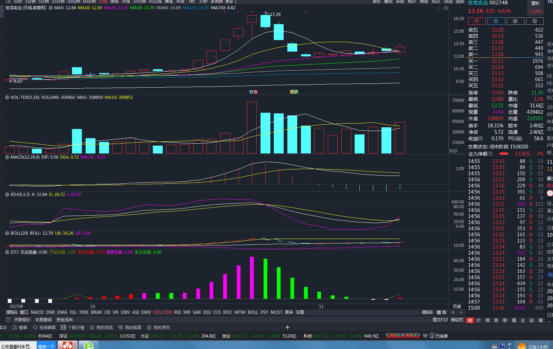The width and height of the screenshot is (553, 349).
Task: Select the KDJ indicator tab
Action: [207, 312]
